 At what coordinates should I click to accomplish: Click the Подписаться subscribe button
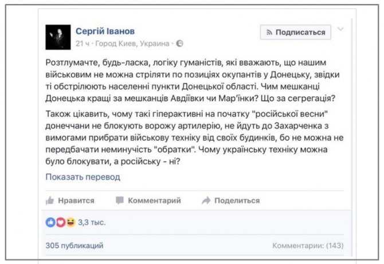coord(296,32)
